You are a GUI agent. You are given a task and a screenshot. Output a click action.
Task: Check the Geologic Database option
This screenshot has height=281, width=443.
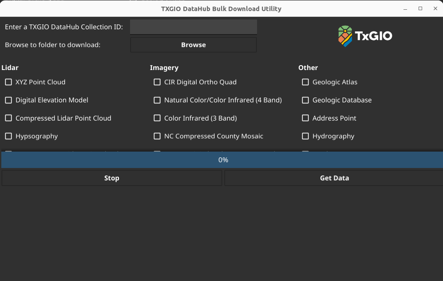pyautogui.click(x=305, y=100)
